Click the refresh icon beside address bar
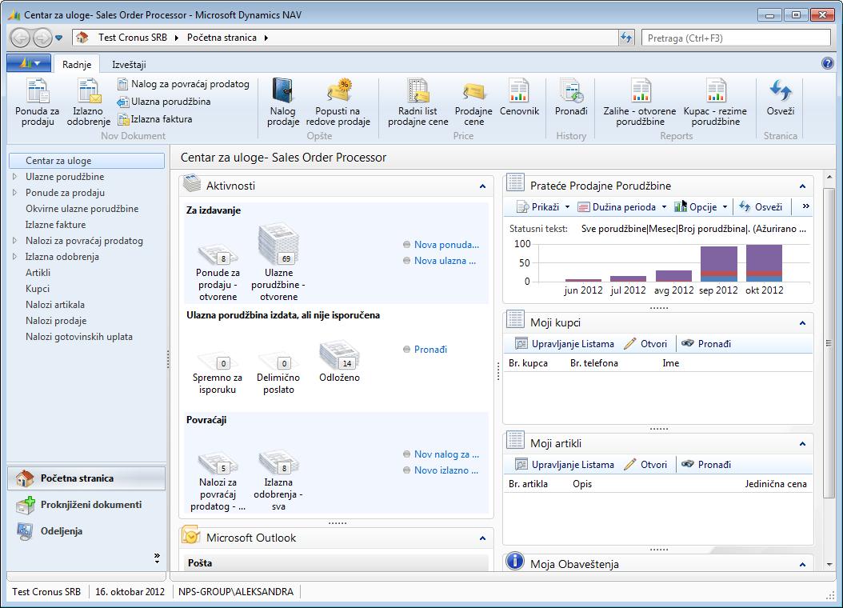Screen dimensions: 843x608 tap(626, 38)
